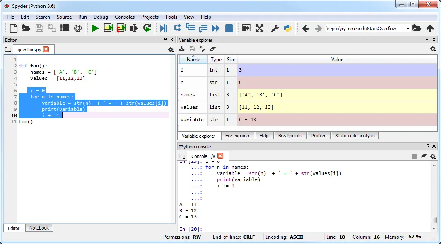Run the file with the green play icon
The image size is (441, 244).
pyautogui.click(x=95, y=28)
